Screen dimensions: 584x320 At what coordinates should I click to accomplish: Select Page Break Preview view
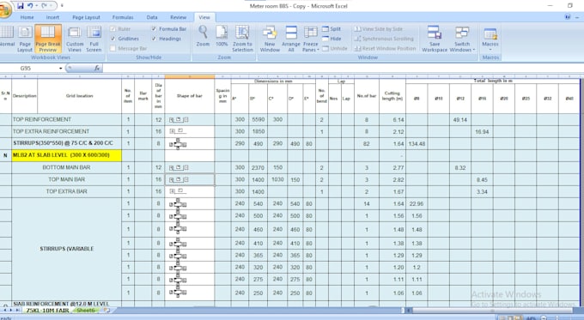point(48,39)
